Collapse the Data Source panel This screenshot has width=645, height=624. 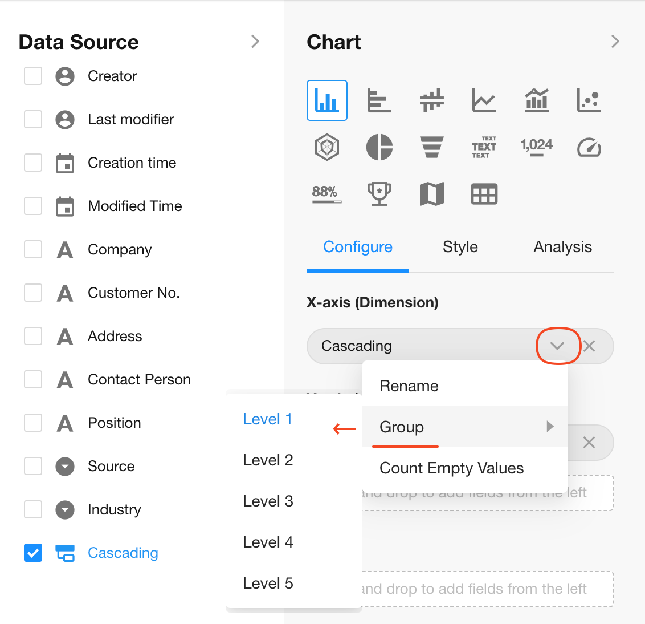tap(255, 42)
